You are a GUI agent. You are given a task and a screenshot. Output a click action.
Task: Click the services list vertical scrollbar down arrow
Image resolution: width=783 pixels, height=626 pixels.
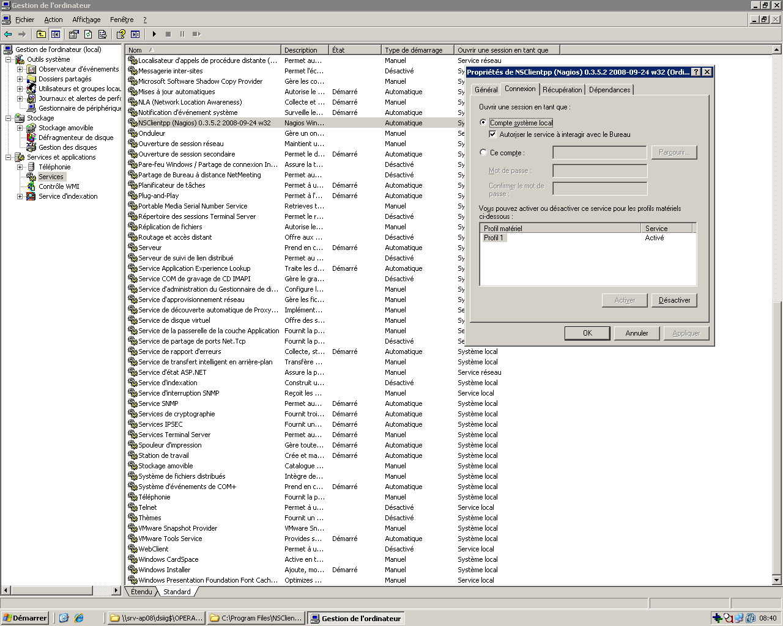[777, 580]
